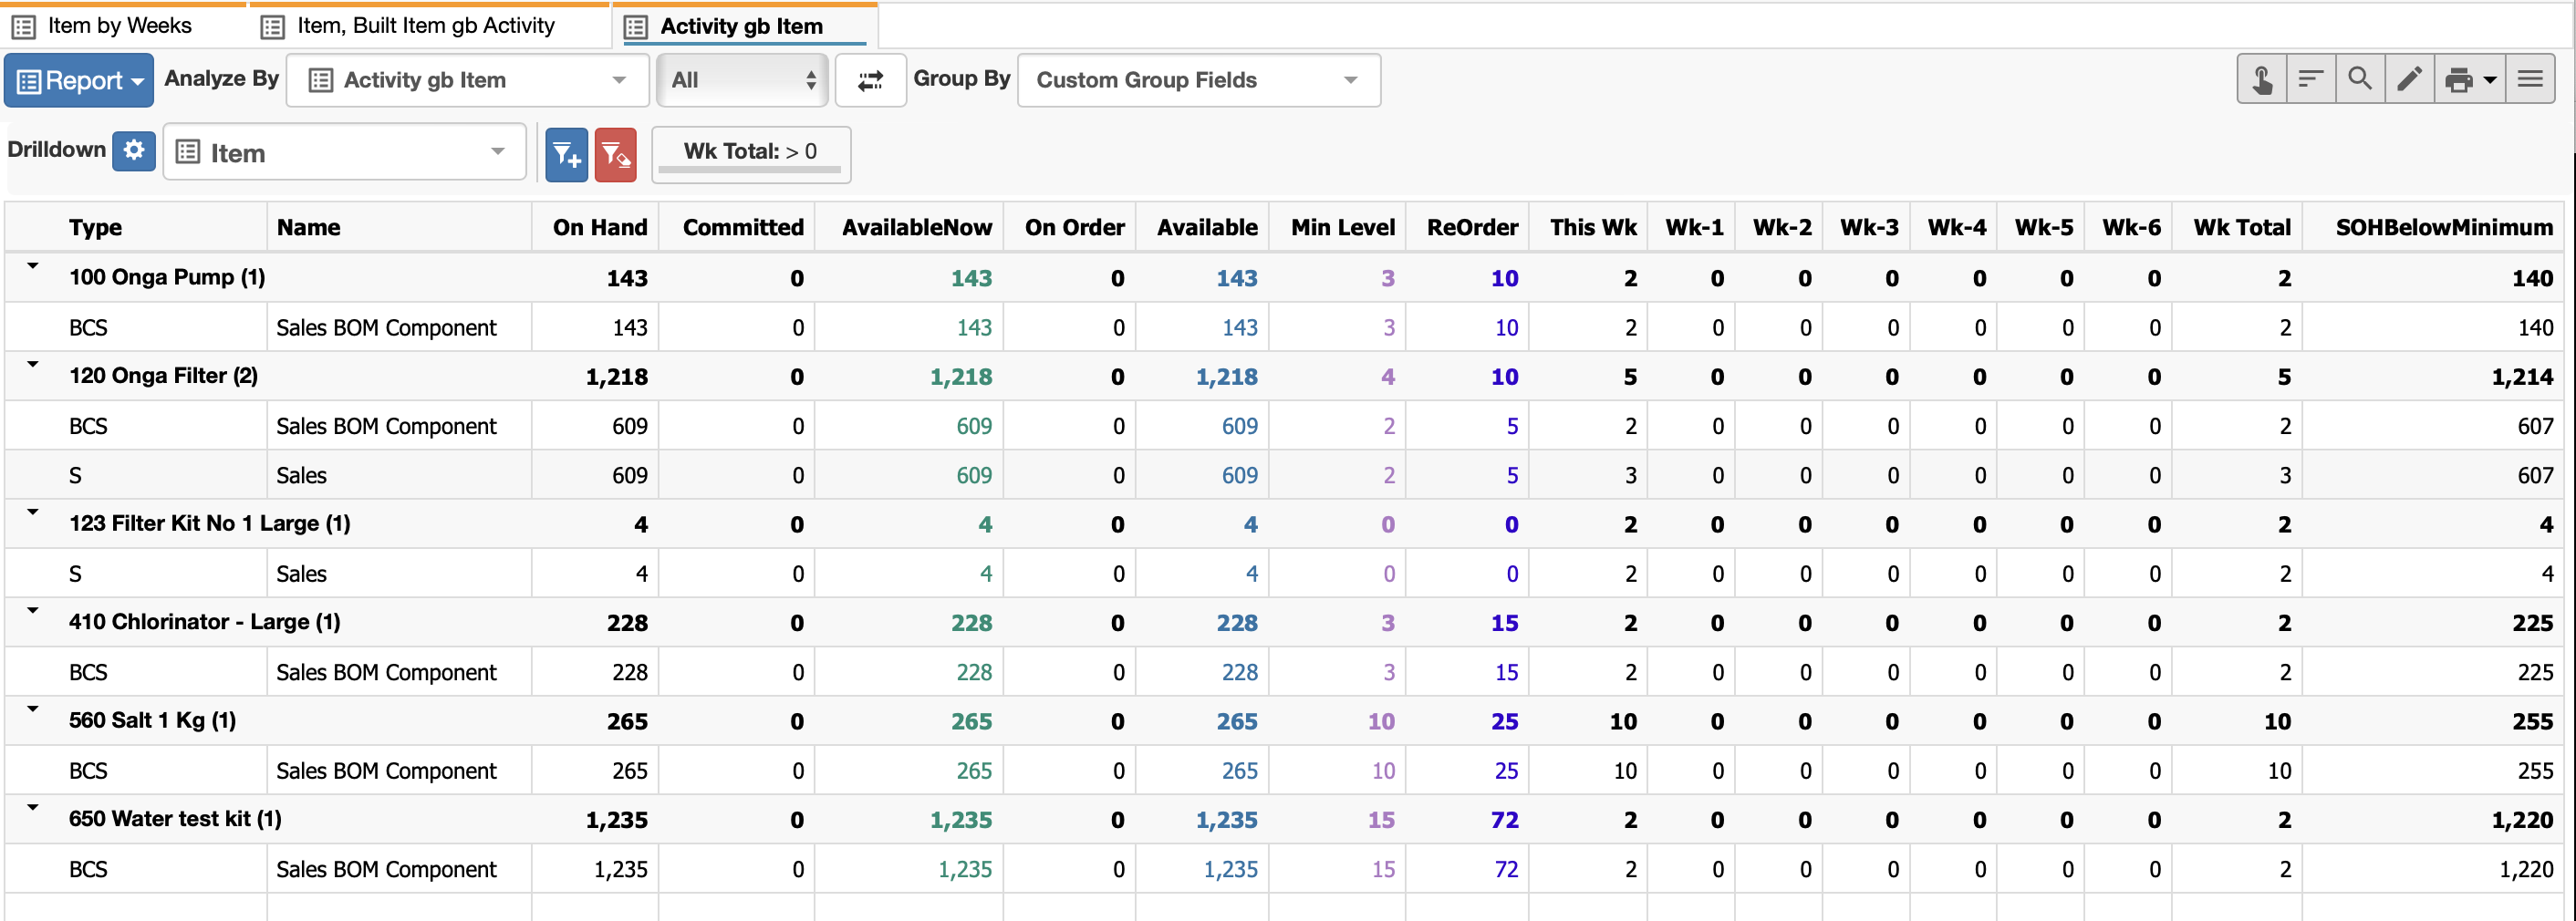Click the touch mode hand icon
2576x921 pixels.
(x=2262, y=79)
